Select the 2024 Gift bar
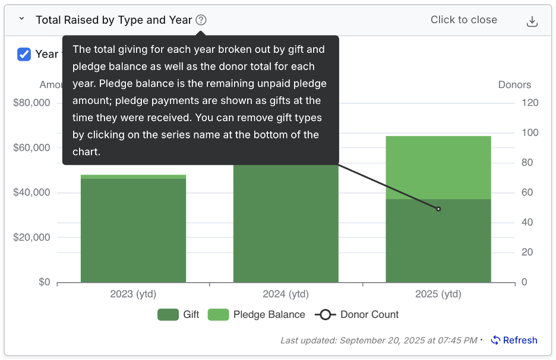The height and width of the screenshot is (360, 556). pyautogui.click(x=286, y=226)
